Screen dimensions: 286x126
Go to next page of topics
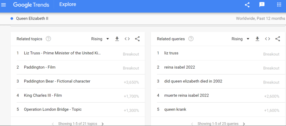pos(103,124)
